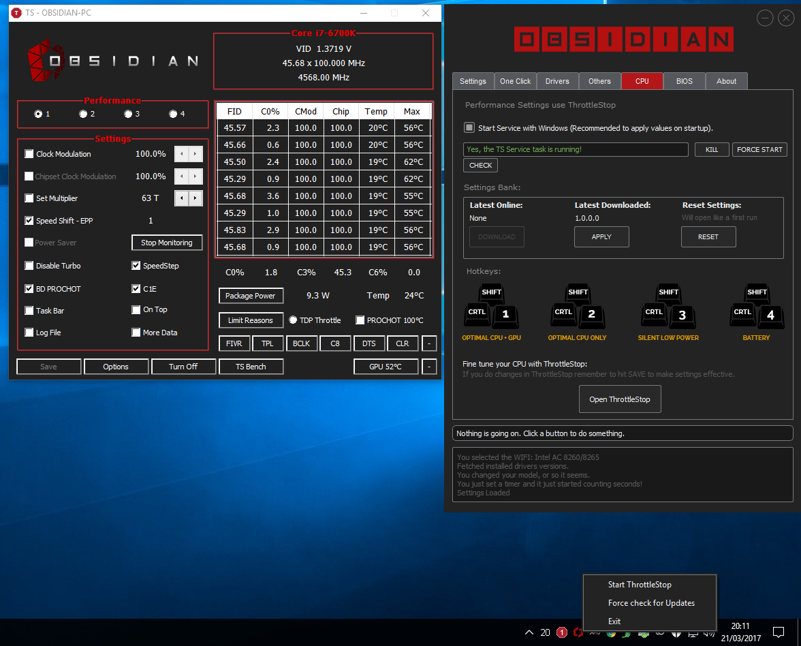Viewport: 801px width, 646px height.
Task: Switch to the One Click tab
Action: pyautogui.click(x=516, y=81)
